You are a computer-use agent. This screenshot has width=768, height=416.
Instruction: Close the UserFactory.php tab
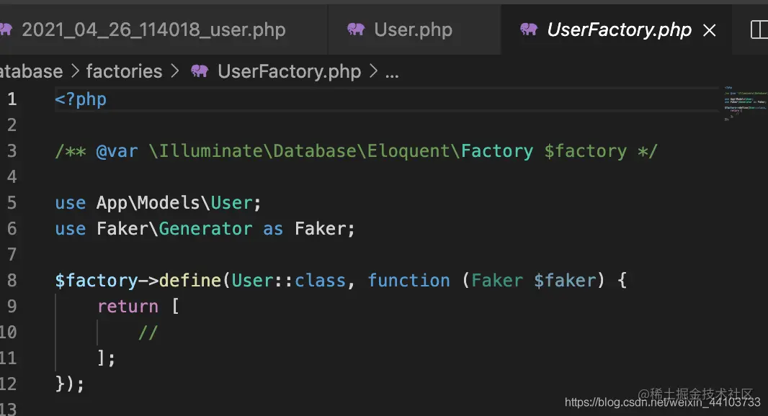coord(709,30)
